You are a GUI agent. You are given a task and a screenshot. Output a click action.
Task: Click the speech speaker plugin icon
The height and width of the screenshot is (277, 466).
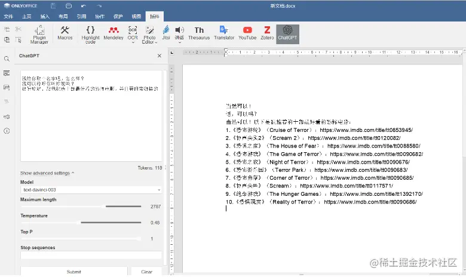click(179, 30)
